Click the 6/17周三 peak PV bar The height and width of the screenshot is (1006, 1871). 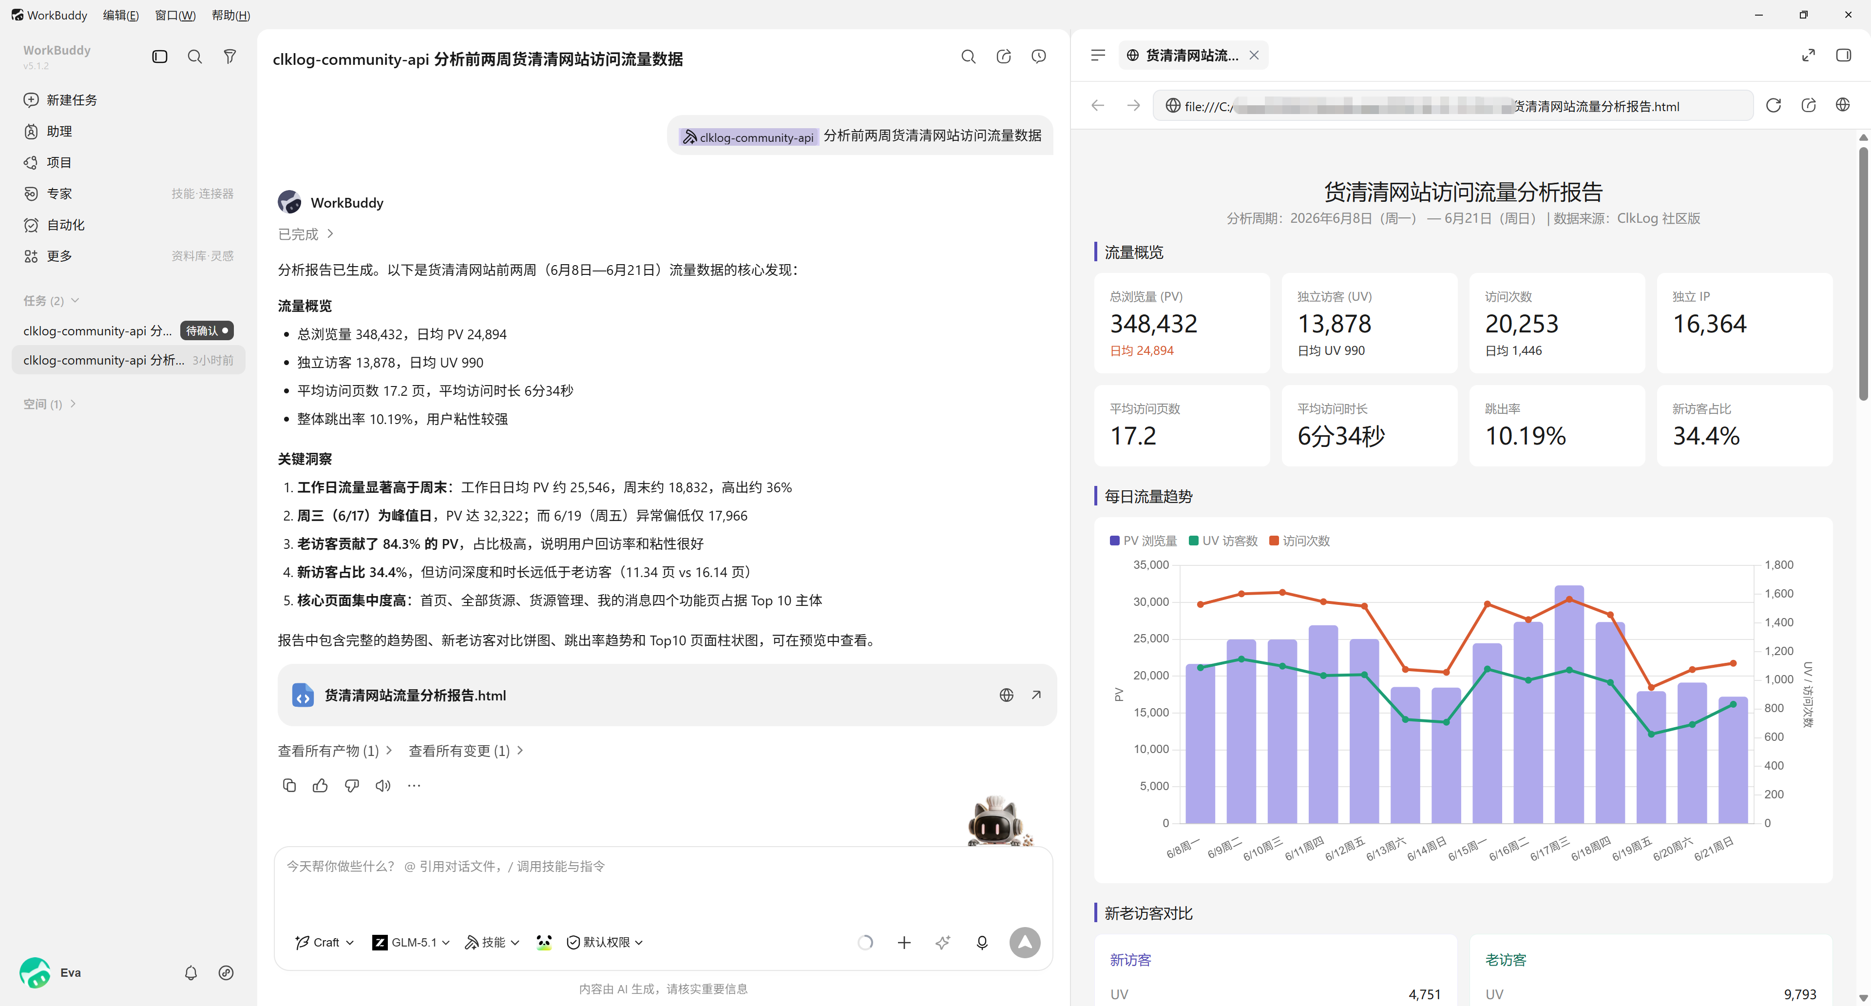1569,704
